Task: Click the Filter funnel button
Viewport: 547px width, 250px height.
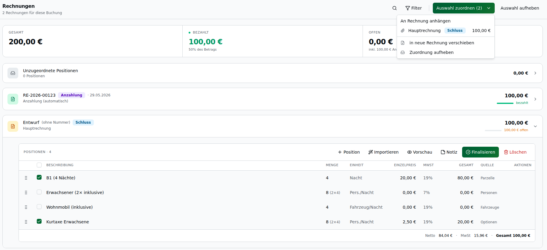Action: [413, 8]
